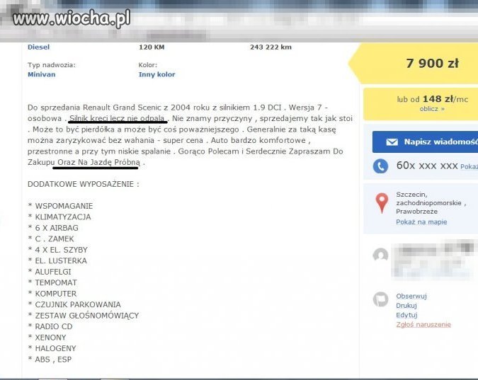Click the 120 KM power value

click(152, 47)
